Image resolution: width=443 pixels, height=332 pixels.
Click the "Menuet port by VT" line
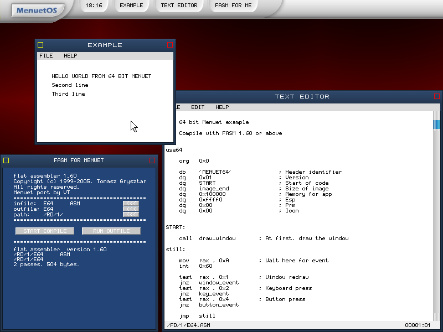pyautogui.click(x=42, y=193)
